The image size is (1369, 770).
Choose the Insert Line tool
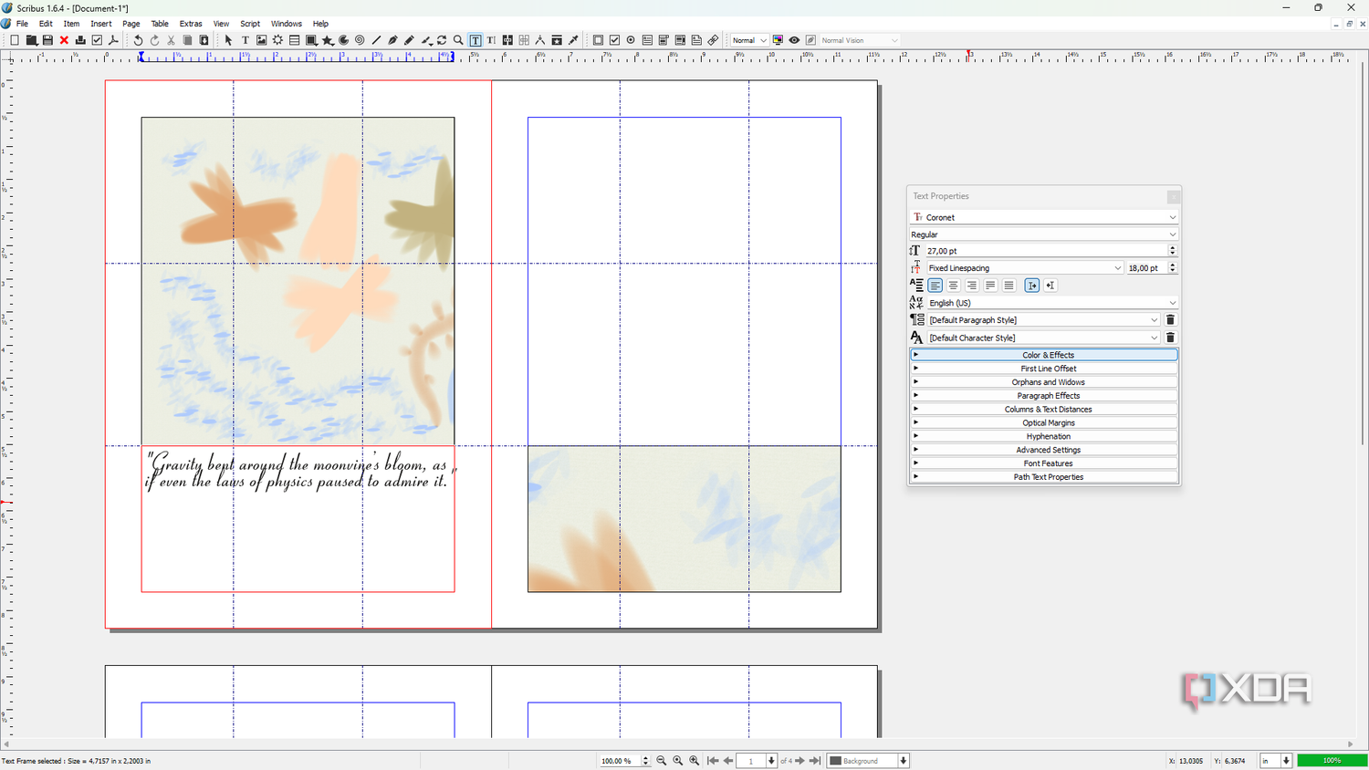pos(376,40)
